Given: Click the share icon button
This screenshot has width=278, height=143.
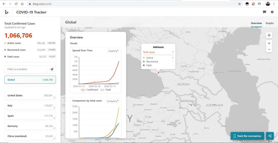Looking at the screenshot, I should pyautogui.click(x=270, y=136).
